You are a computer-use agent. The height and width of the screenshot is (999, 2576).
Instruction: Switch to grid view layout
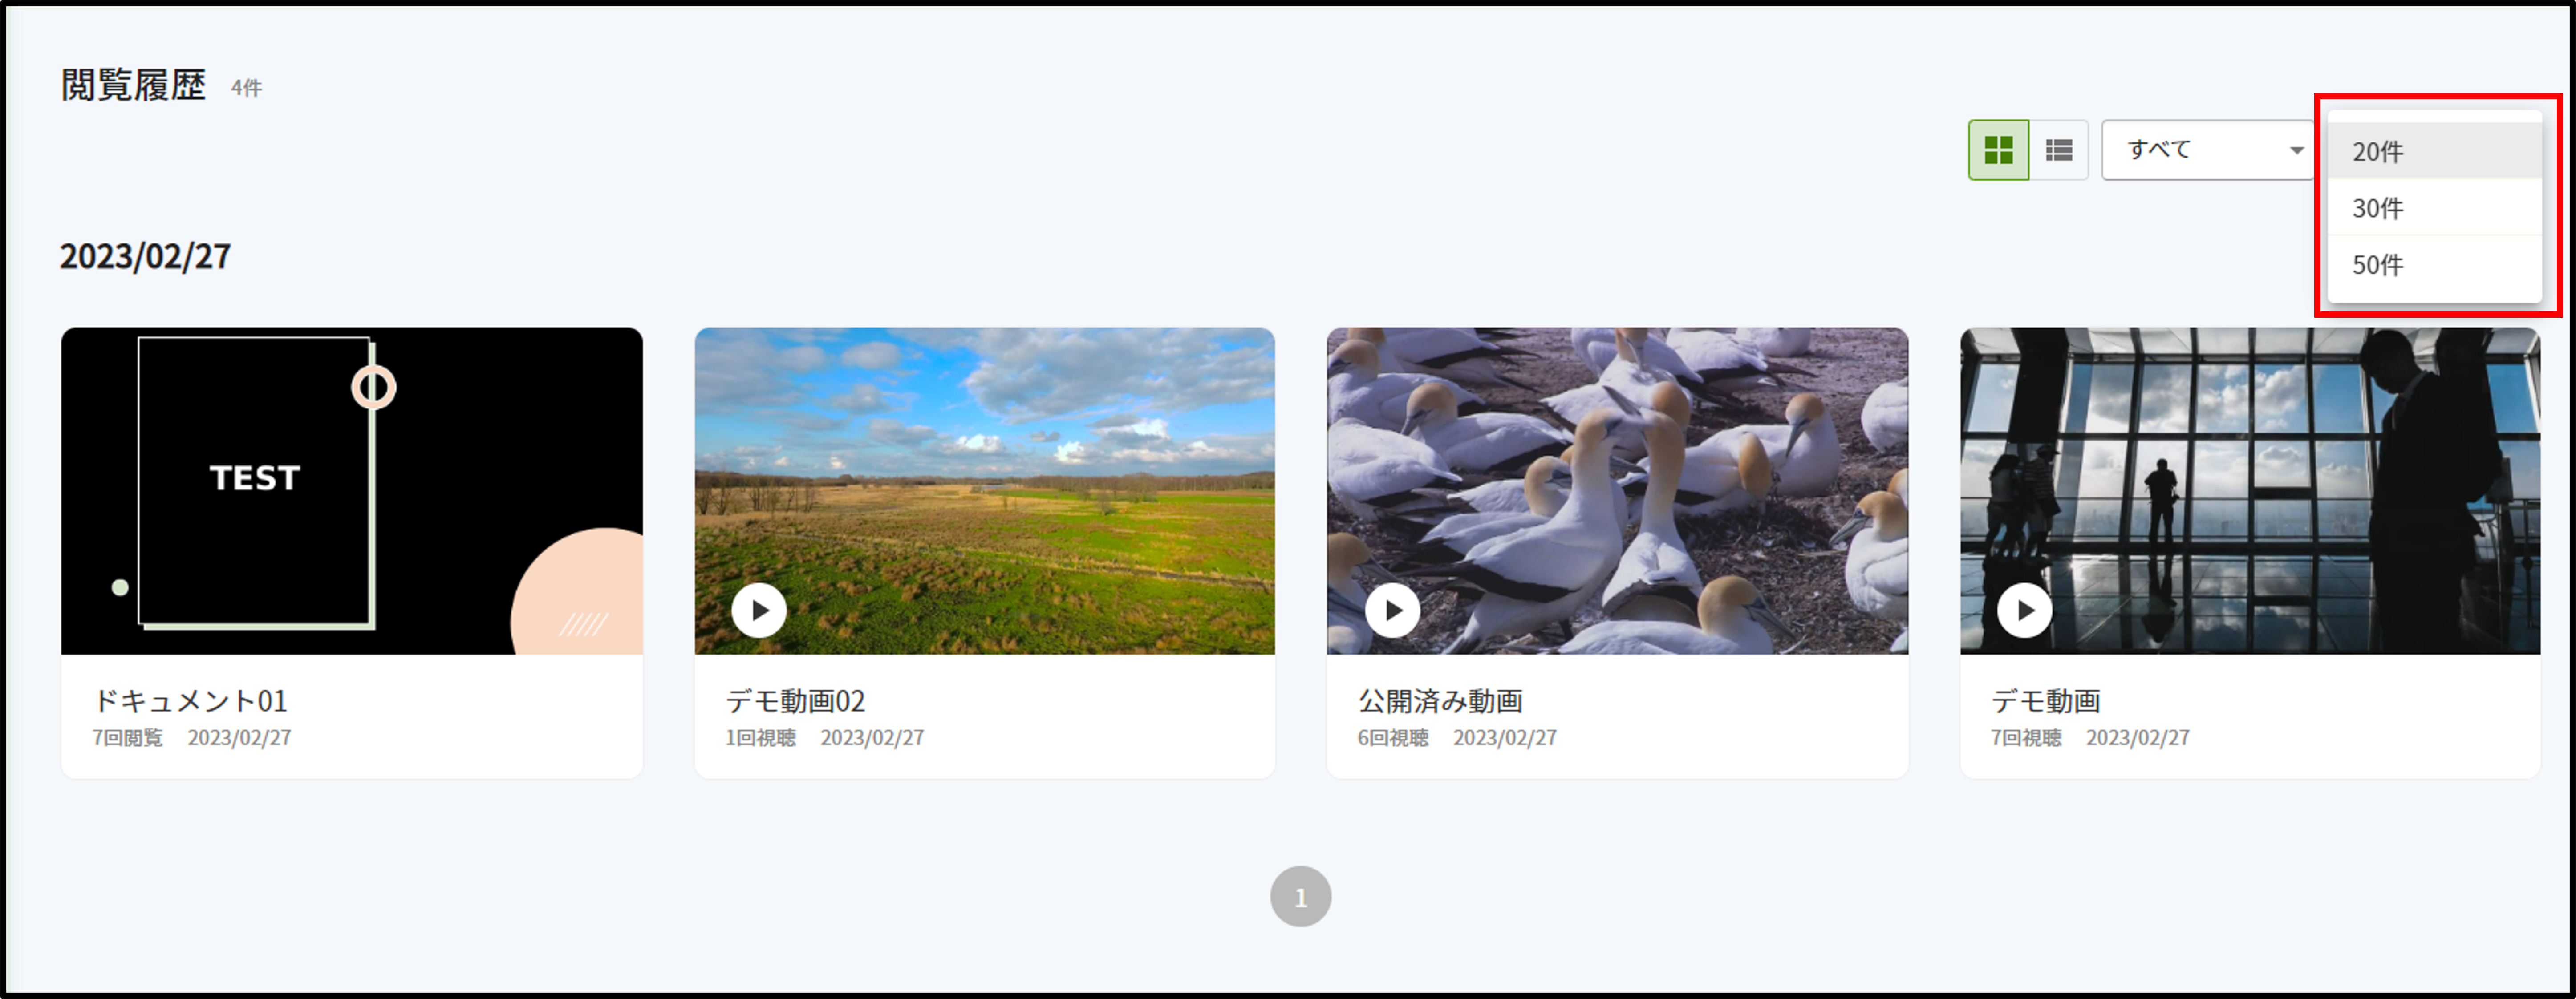click(1998, 150)
